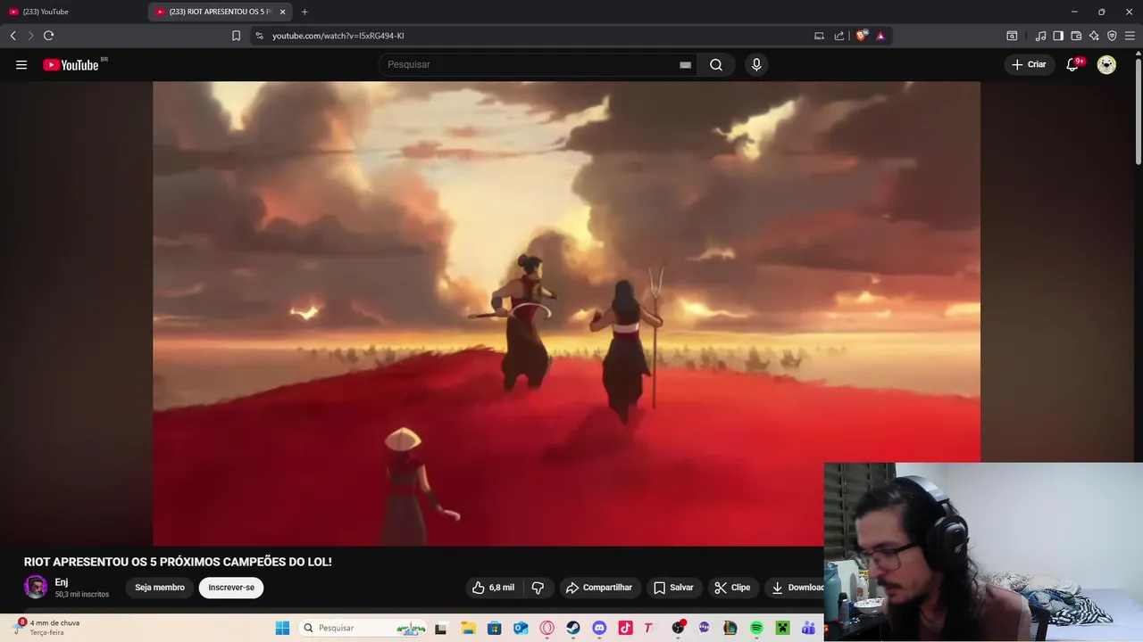Open Brave VPN shield icon

click(1112, 36)
